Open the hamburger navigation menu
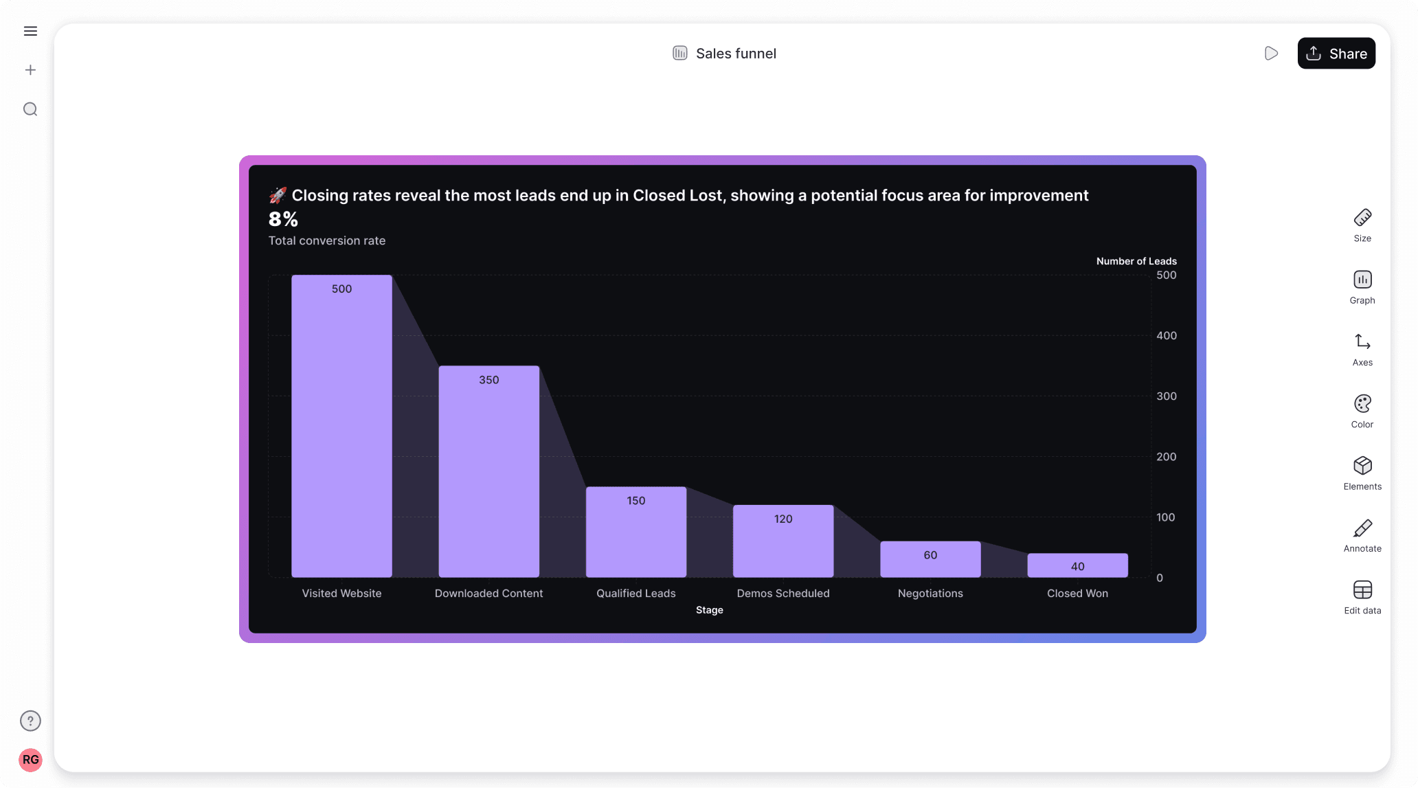Viewport: 1418px width, 788px height. click(30, 31)
